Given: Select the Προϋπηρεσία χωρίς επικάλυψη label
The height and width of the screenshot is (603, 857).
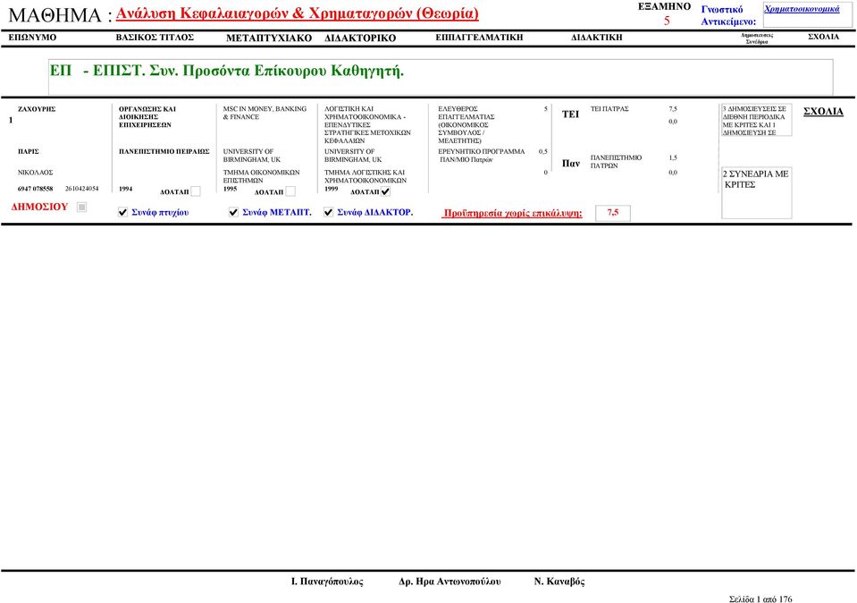Looking at the screenshot, I should pyautogui.click(x=512, y=214).
